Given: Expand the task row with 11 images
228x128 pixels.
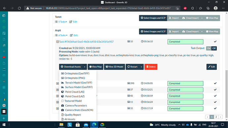Looking at the screenshot, I should (57, 102).
